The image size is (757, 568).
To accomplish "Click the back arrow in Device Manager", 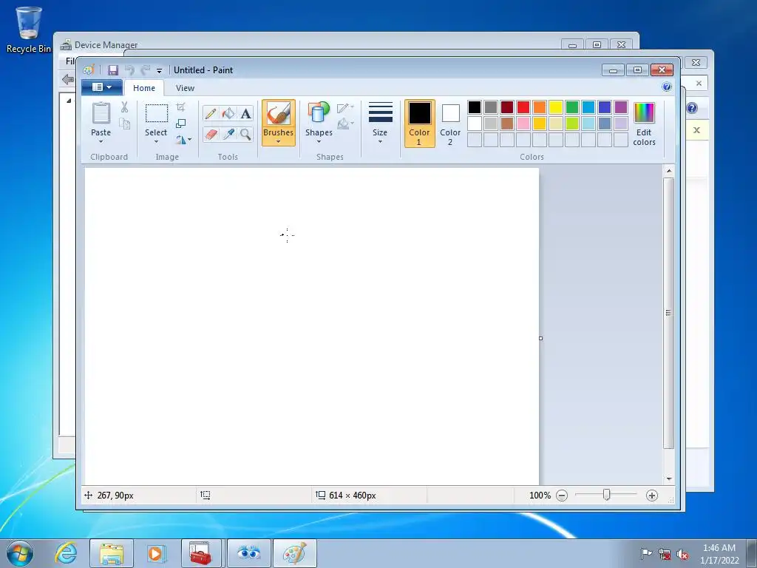I will point(68,79).
